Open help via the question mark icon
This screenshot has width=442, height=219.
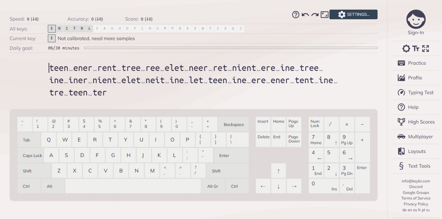[296, 14]
